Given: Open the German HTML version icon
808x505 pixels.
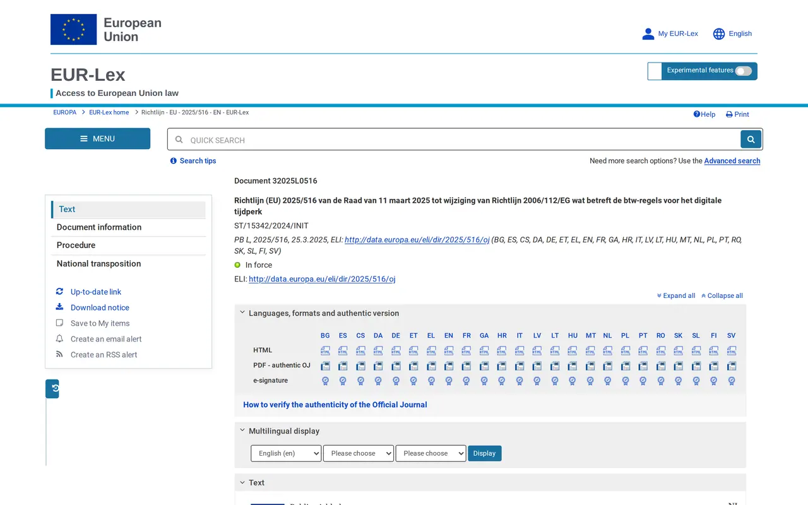Looking at the screenshot, I should click(396, 350).
